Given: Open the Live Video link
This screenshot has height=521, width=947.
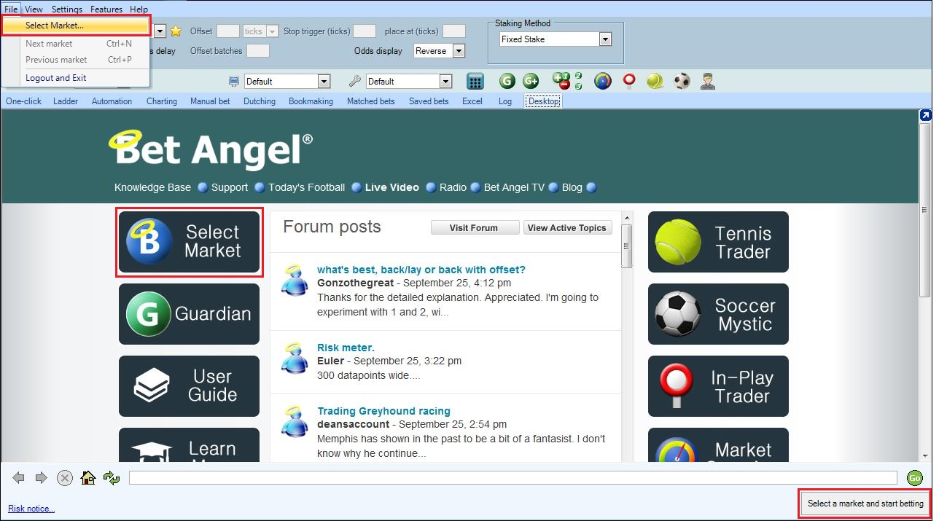Looking at the screenshot, I should (x=392, y=187).
